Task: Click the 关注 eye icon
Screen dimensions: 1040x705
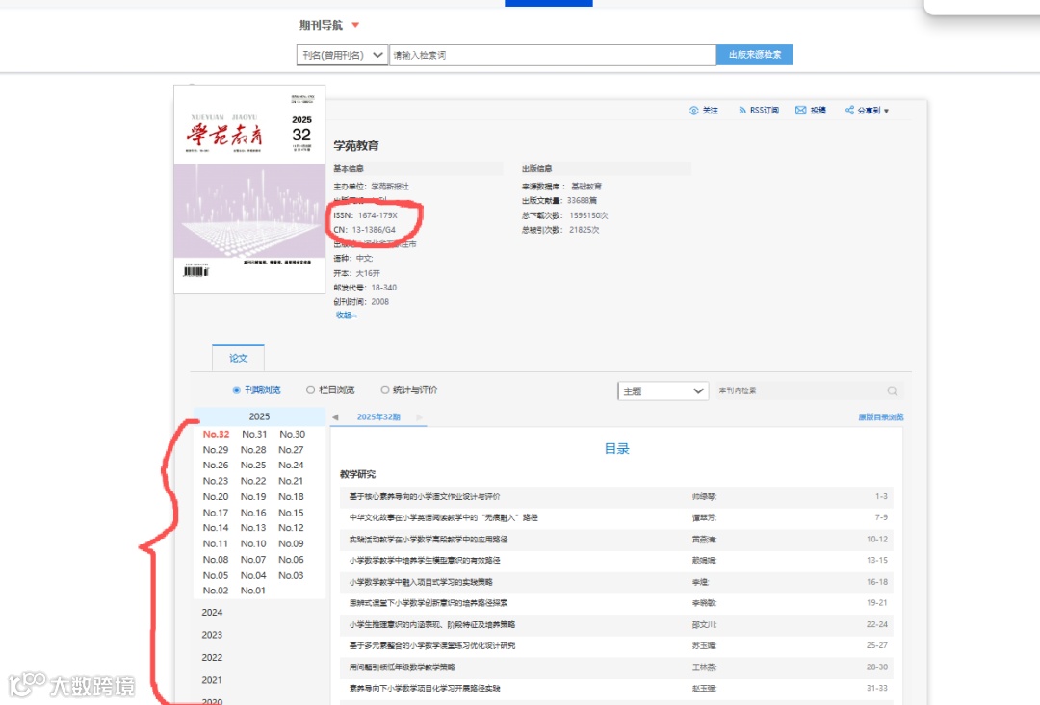Action: 693,110
